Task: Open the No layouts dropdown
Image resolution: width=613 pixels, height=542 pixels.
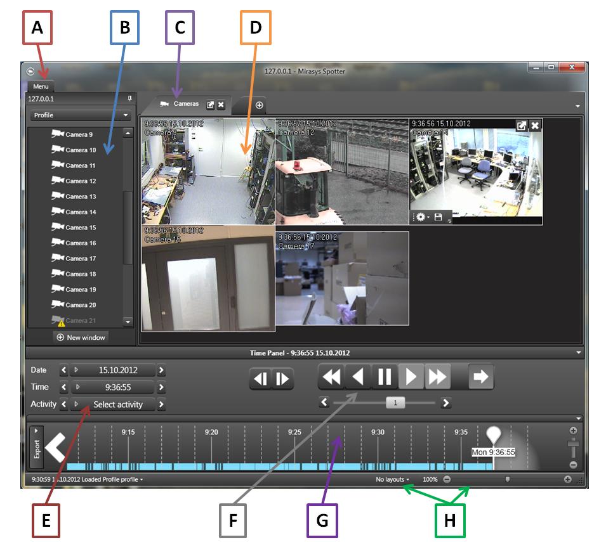Action: pos(392,479)
